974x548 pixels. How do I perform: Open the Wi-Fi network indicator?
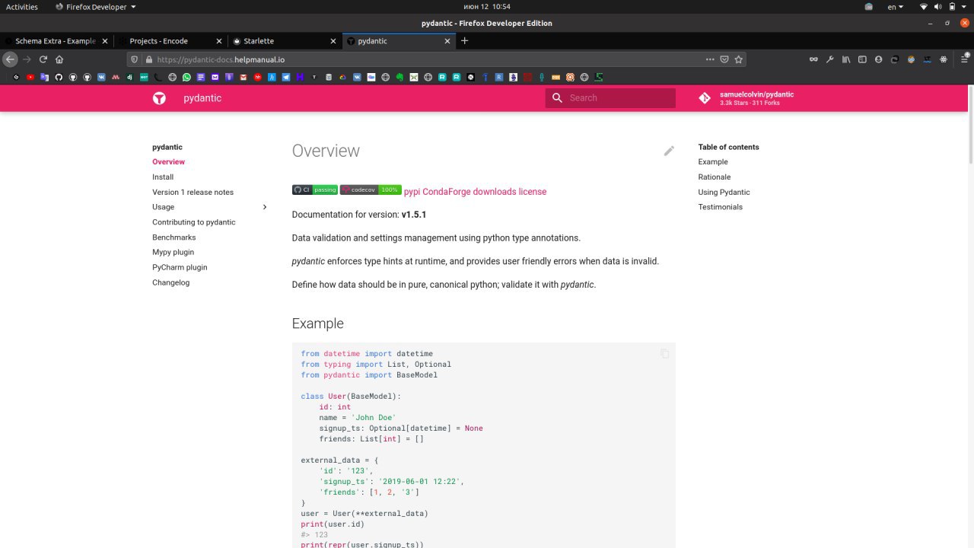coord(924,7)
